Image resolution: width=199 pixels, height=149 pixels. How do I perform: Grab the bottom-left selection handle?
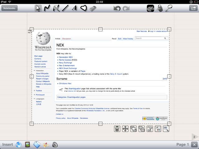(32, 124)
